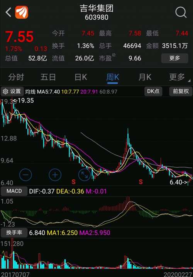Toggle the DK点 indicator
This screenshot has height=277, width=193.
click(153, 91)
